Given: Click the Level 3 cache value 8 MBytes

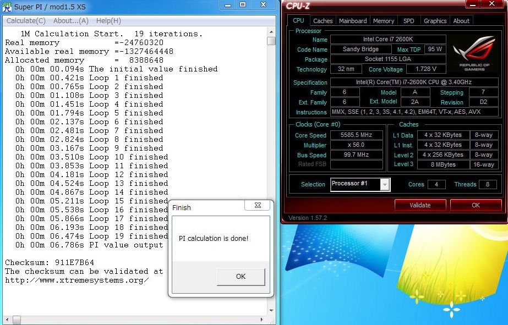Looking at the screenshot, I should tap(443, 165).
